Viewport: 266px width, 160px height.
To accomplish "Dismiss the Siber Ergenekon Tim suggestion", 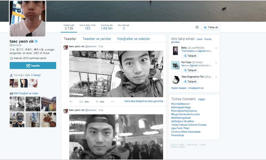I will (216, 77).
